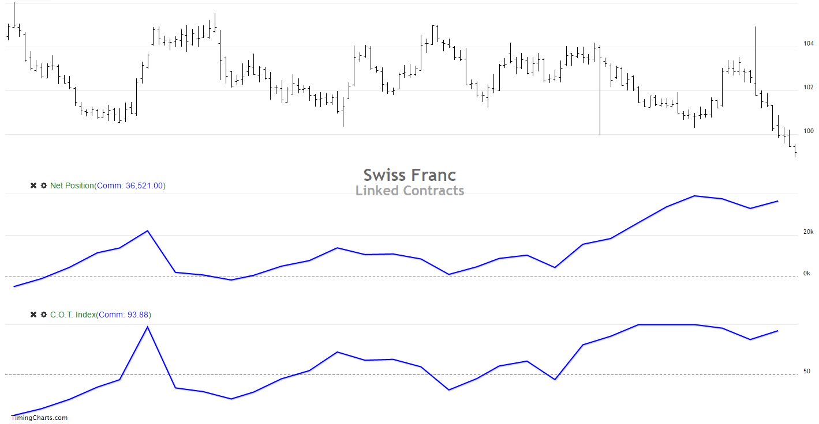Click the Linked Contracts subtitle

(410, 191)
